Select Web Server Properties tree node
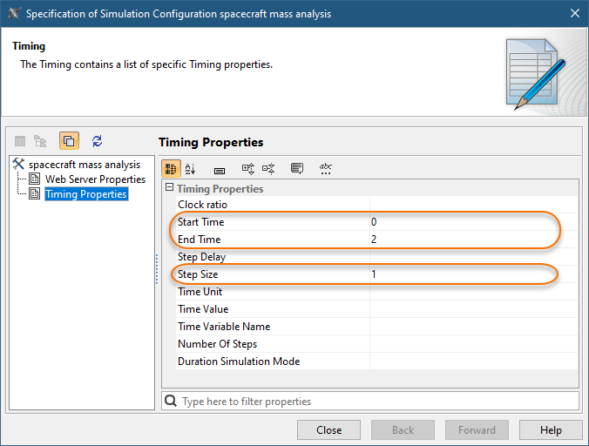This screenshot has height=446, width=589. 95,179
